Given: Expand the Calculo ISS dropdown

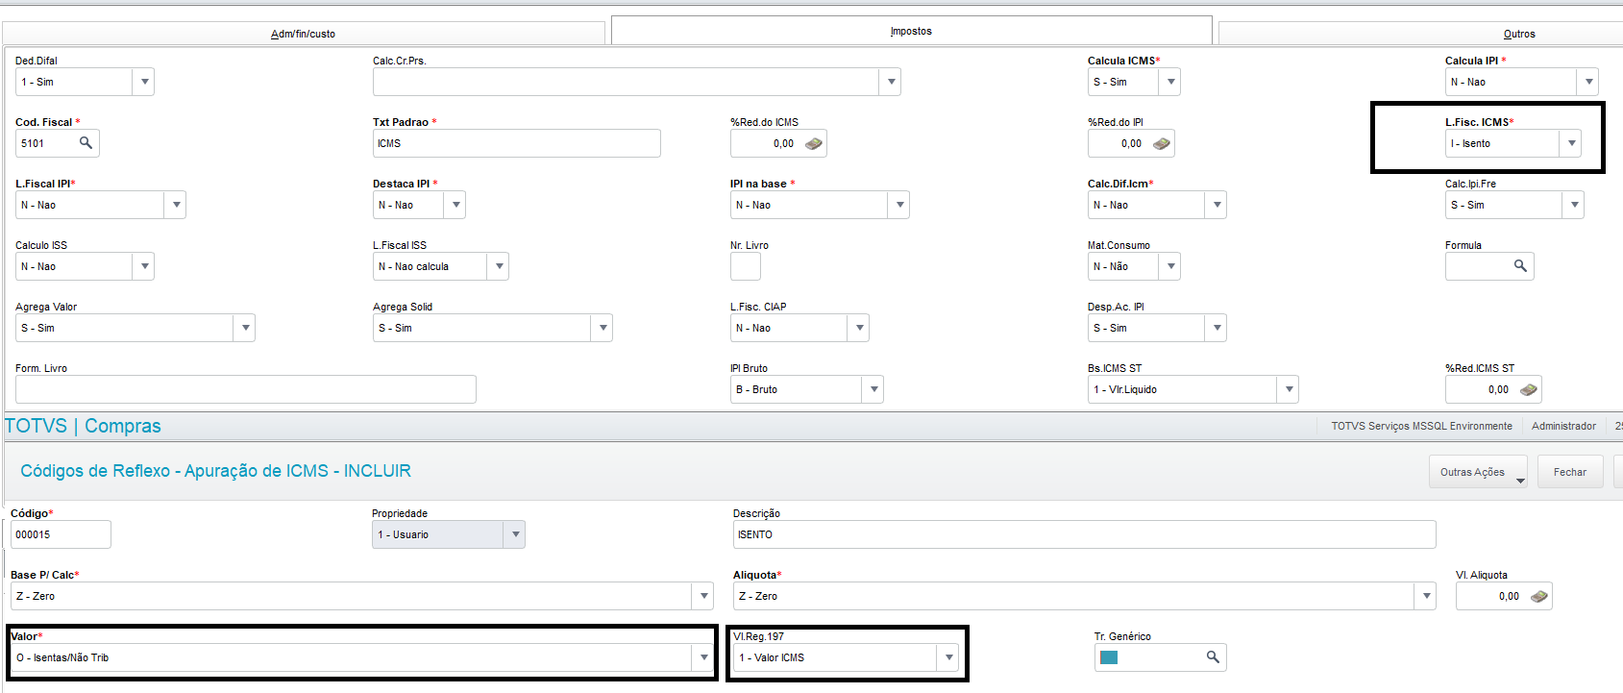Looking at the screenshot, I should [x=144, y=266].
